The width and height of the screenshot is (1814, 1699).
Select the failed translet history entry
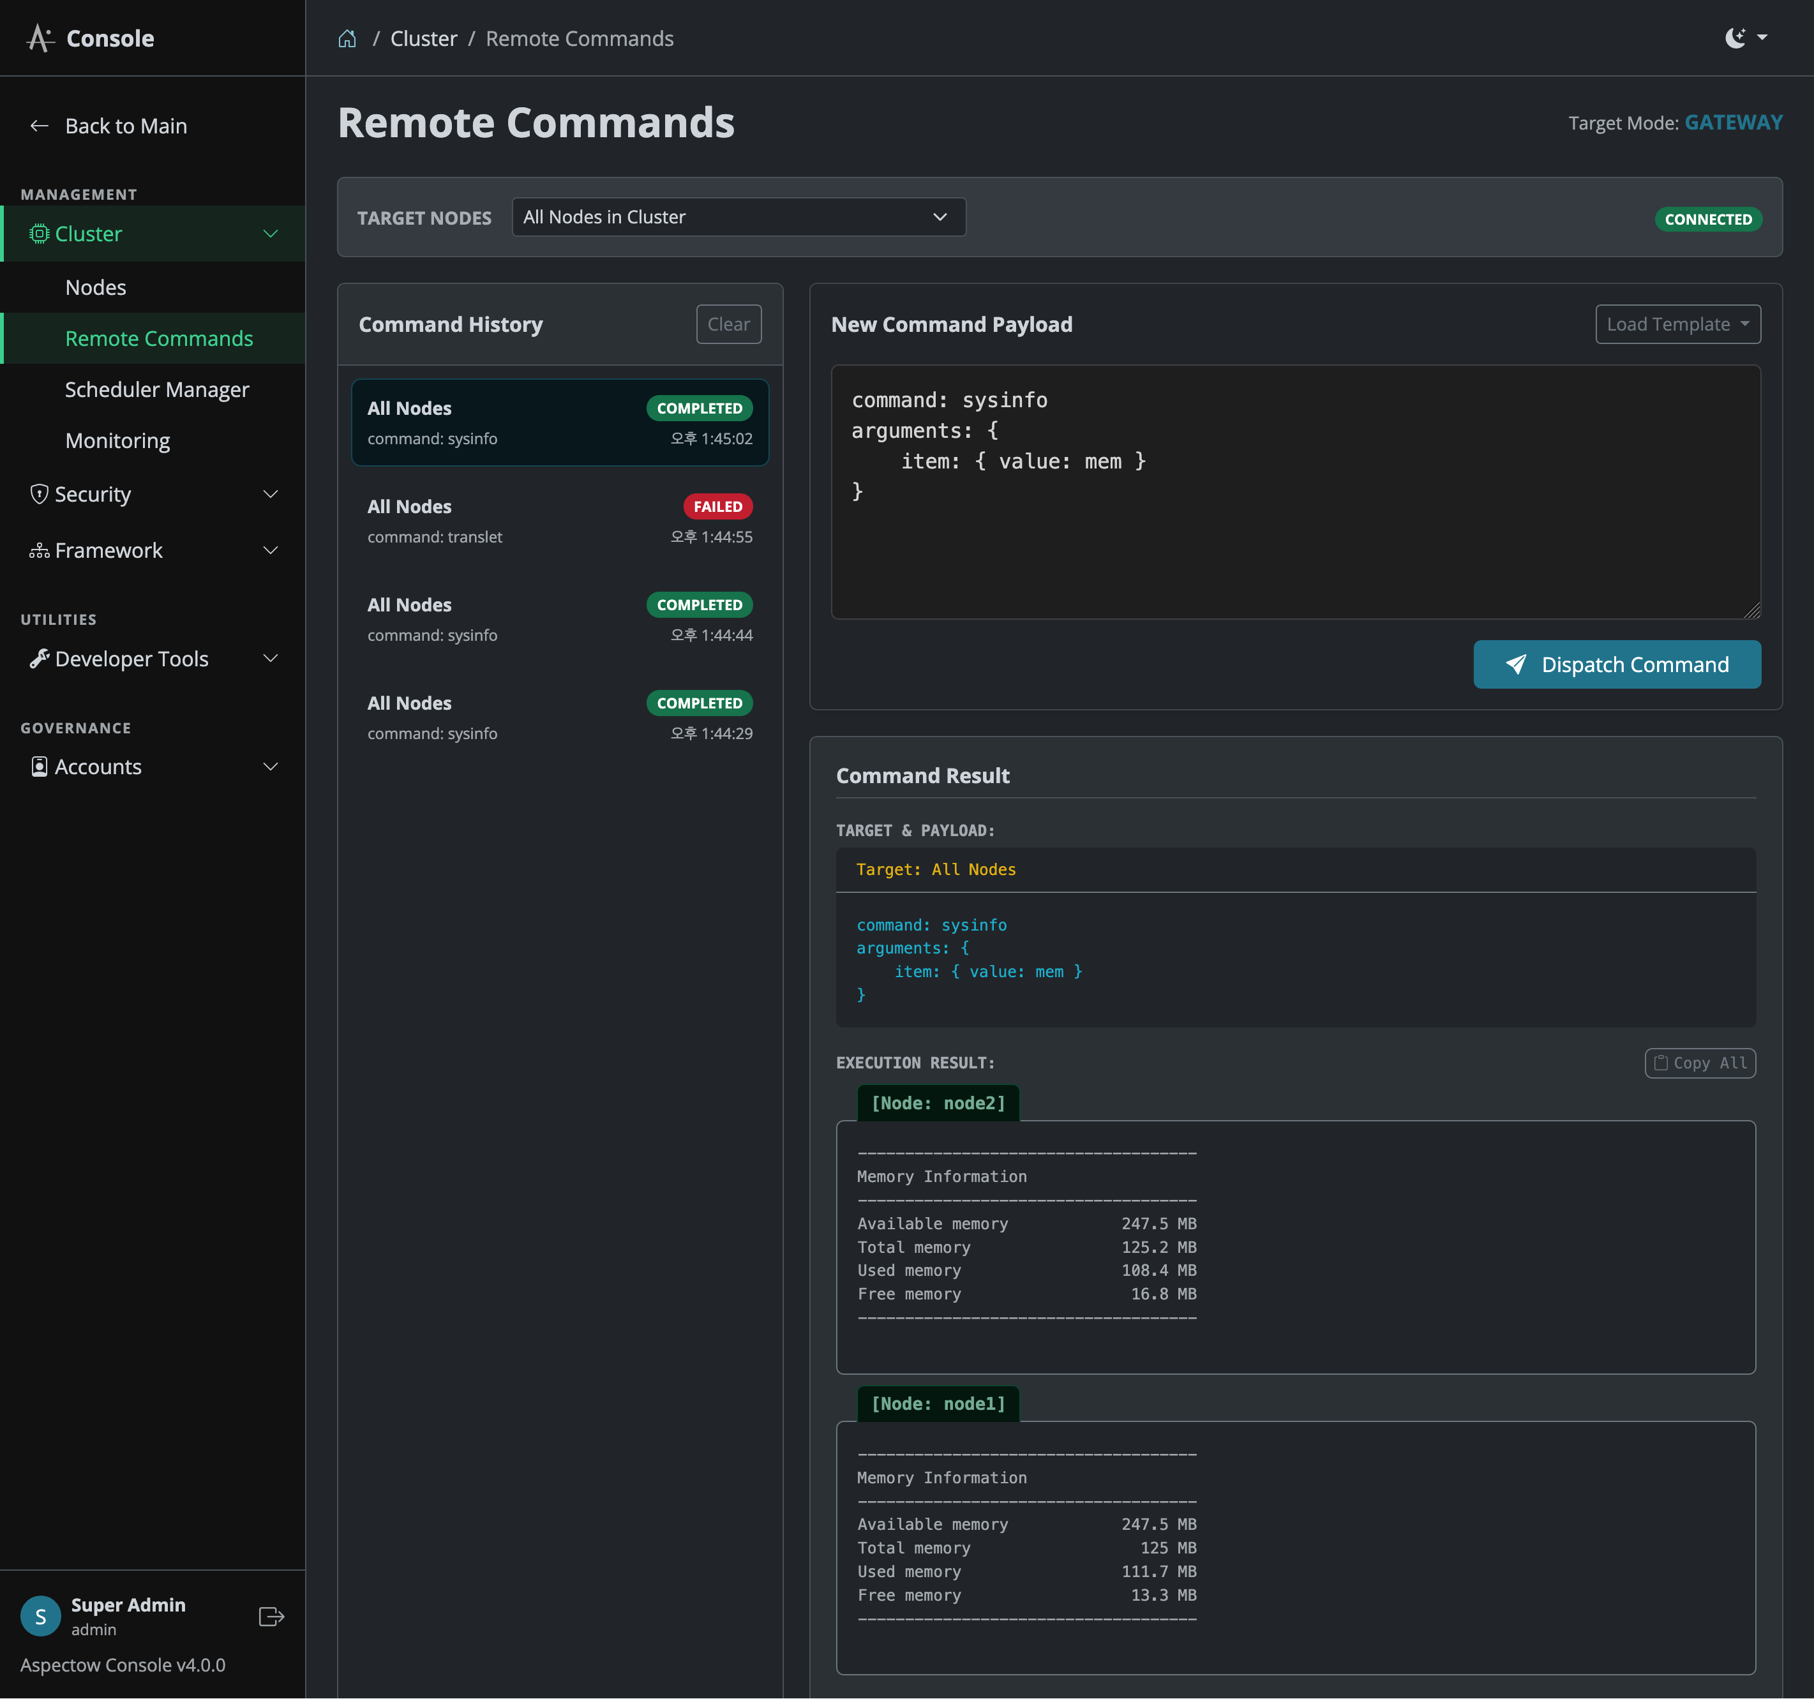coord(559,521)
